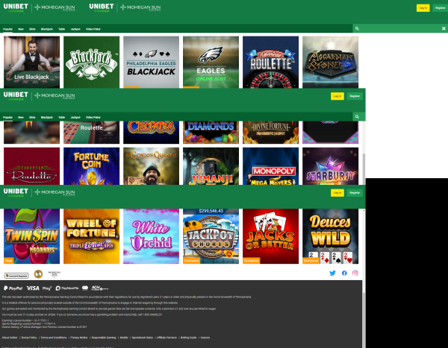Close the search field with the X icon
This screenshot has width=448, height=348.
(x=444, y=28)
